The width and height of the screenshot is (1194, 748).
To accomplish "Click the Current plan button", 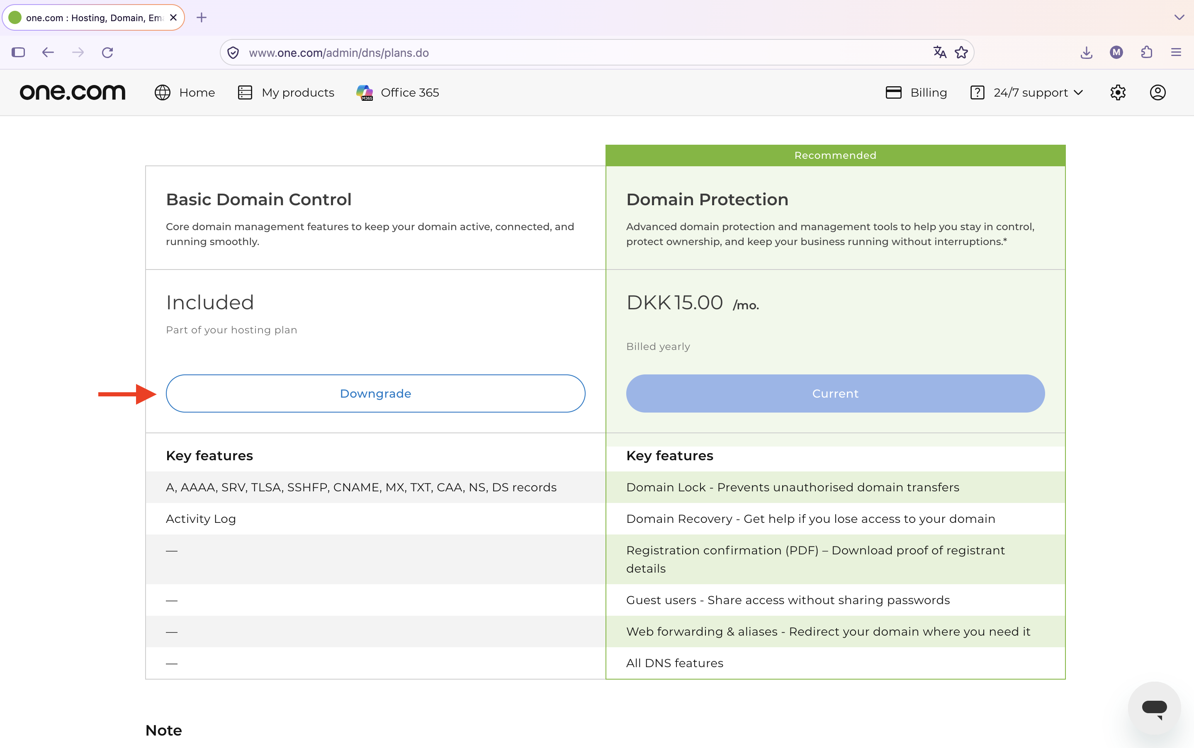I will click(x=835, y=394).
